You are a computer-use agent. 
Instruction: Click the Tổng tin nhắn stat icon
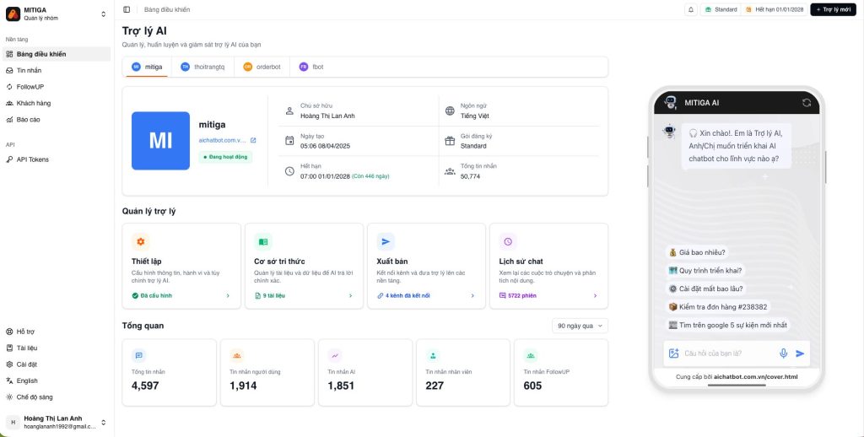click(x=139, y=355)
